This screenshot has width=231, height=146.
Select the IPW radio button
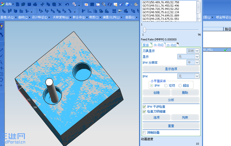tap(152, 85)
